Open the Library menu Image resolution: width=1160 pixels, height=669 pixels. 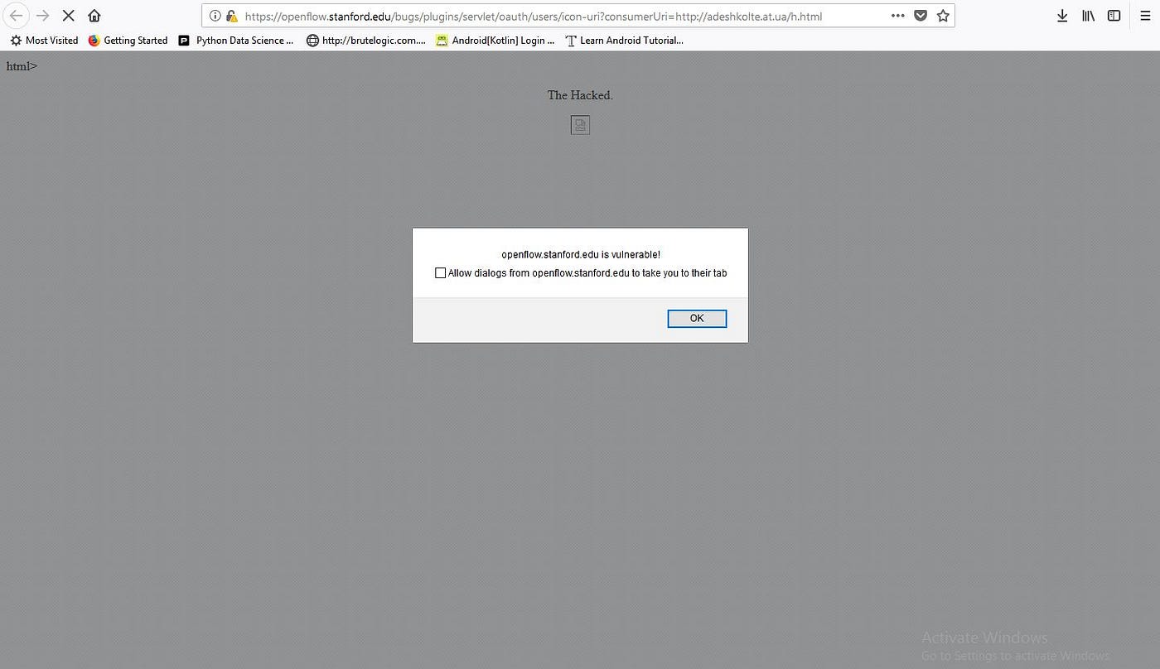pos(1089,16)
